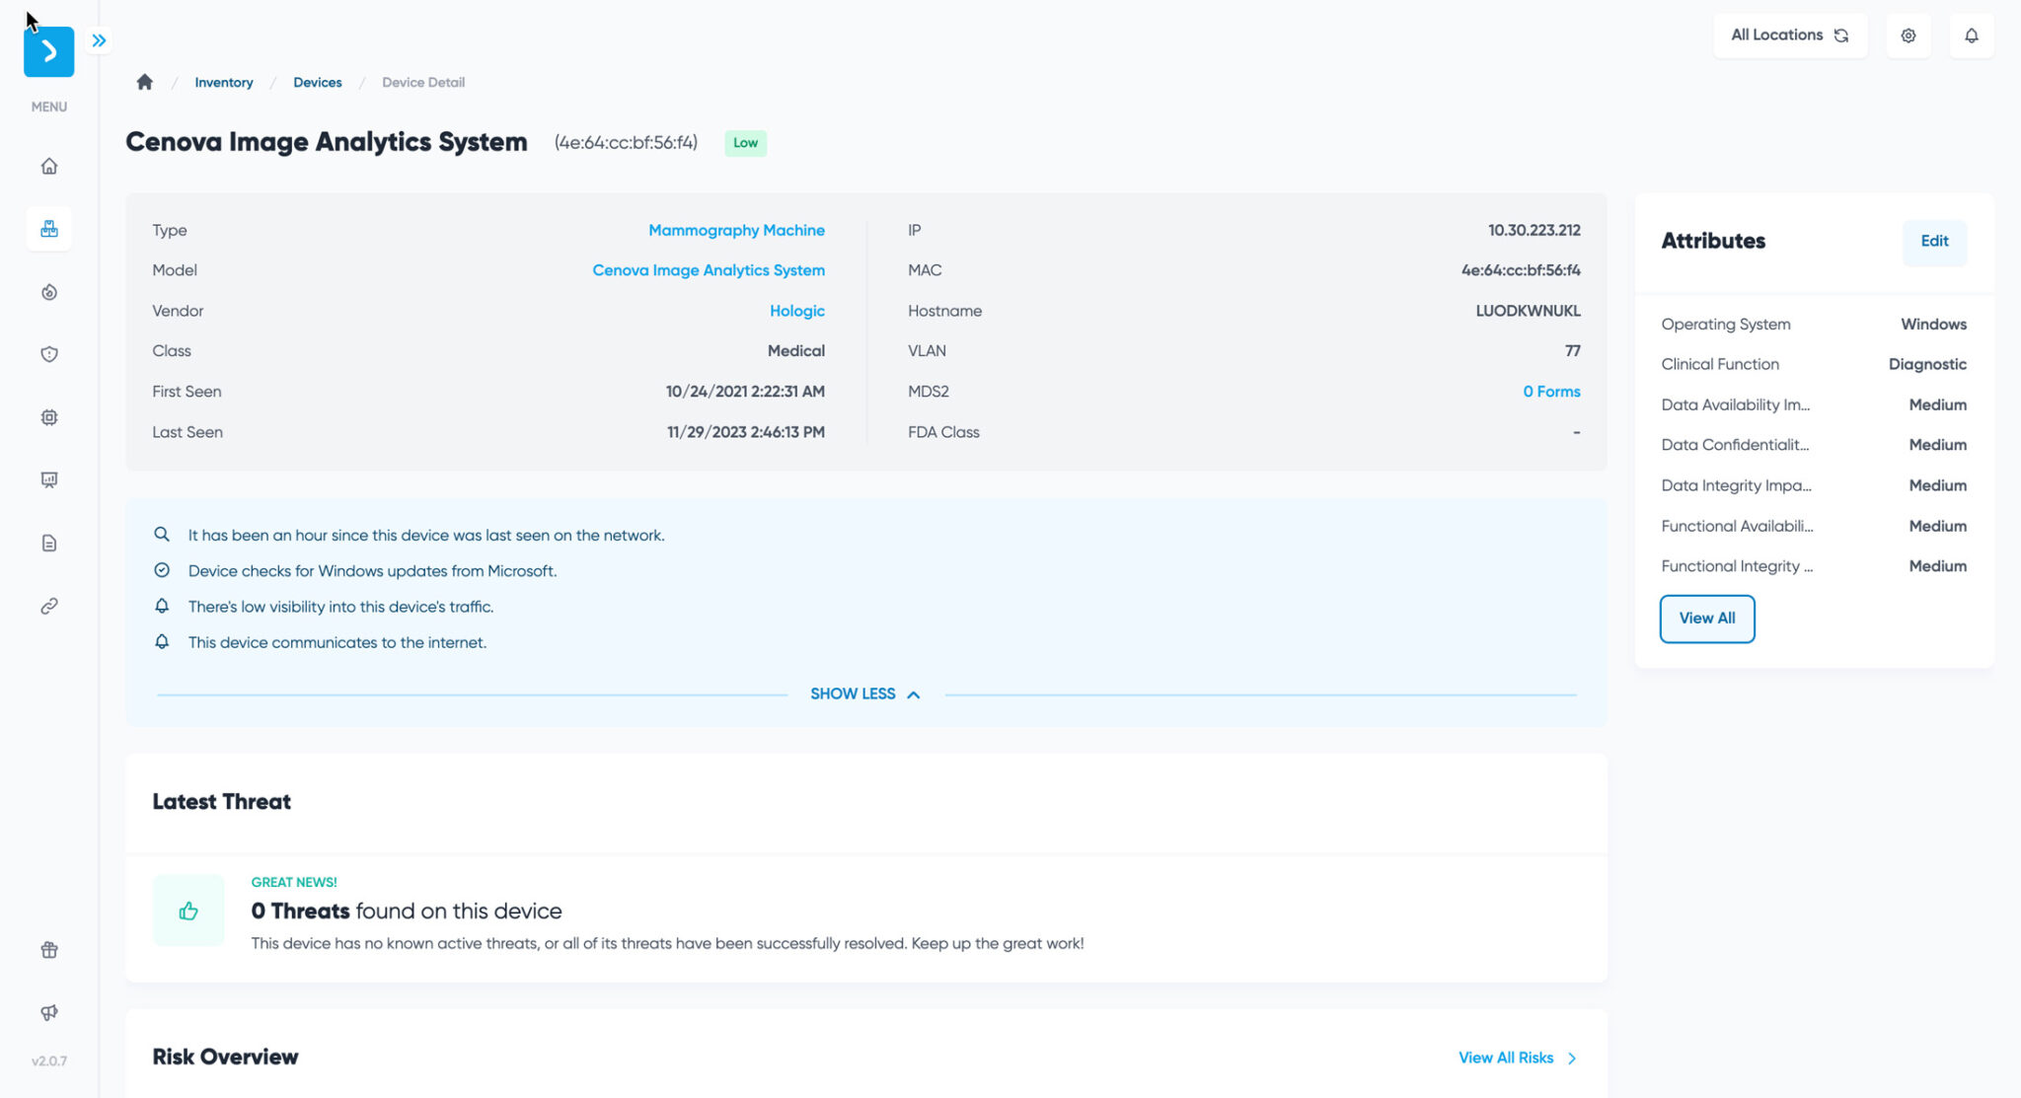Screen dimensions: 2021x1098
Task: Click the Low risk badge
Action: point(746,143)
